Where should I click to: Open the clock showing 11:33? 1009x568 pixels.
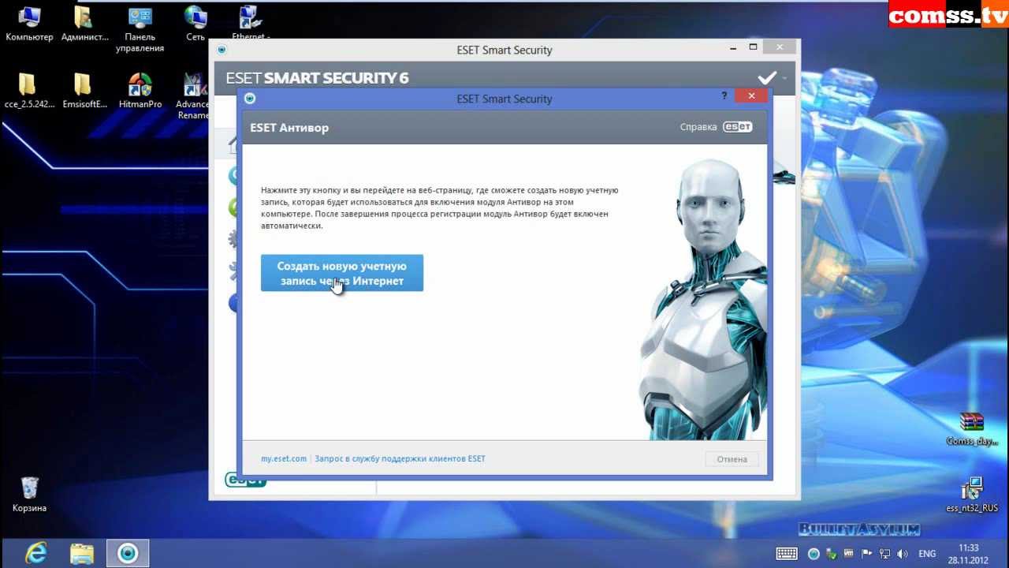click(x=969, y=554)
